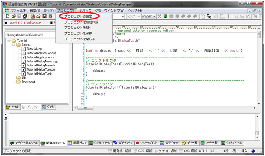Open the タグ一覧 tab

[190, 143]
